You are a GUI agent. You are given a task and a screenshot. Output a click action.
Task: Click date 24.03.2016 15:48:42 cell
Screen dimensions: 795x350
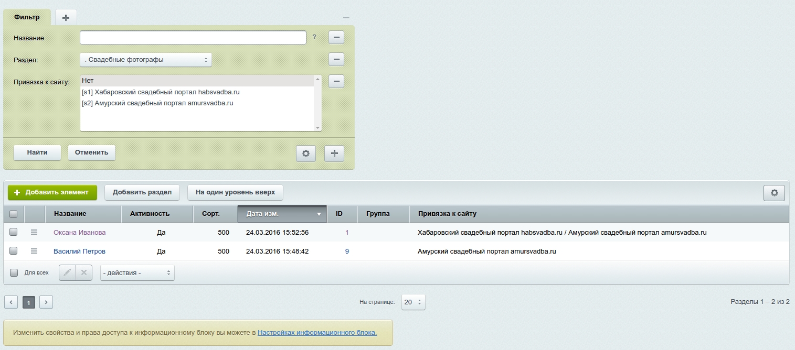click(x=277, y=251)
